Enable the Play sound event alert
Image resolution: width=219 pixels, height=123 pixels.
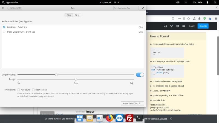(19, 90)
